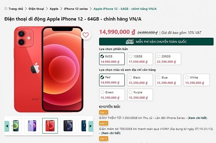Open the Điện thoại breadcrumb link

[x=36, y=9]
